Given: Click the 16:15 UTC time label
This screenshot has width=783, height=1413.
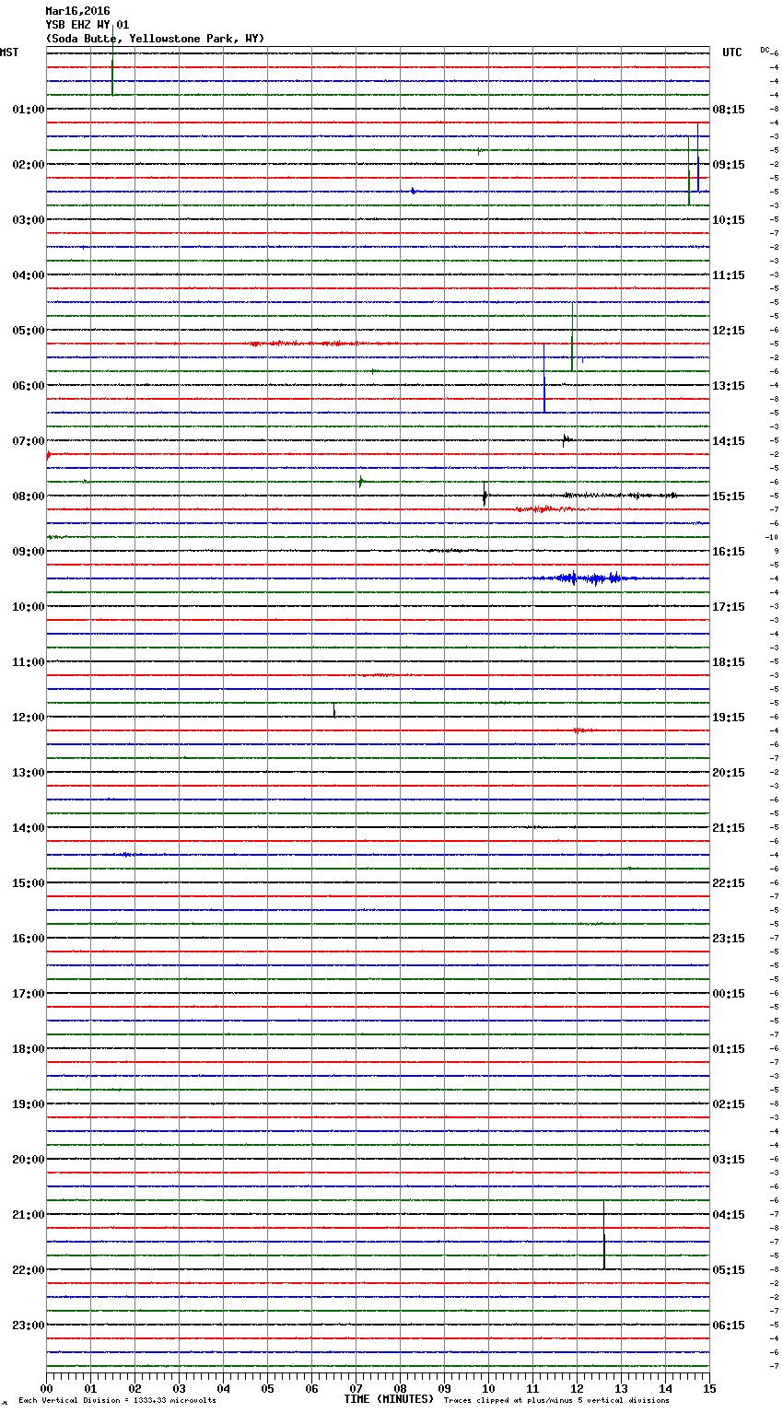Looking at the screenshot, I should click(729, 552).
